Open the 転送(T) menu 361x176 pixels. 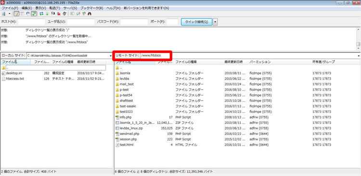tap(54, 8)
